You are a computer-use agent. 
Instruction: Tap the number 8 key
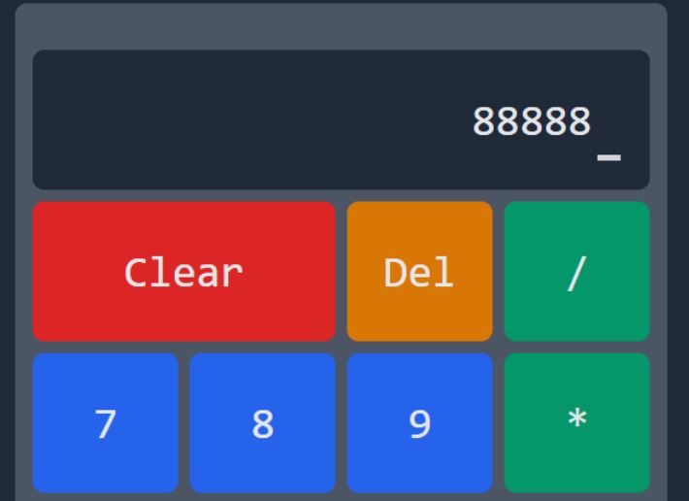pyautogui.click(x=263, y=422)
